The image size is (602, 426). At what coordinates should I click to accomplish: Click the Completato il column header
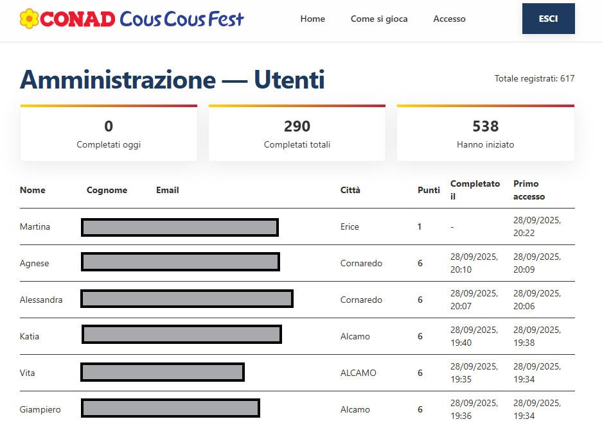pyautogui.click(x=475, y=190)
